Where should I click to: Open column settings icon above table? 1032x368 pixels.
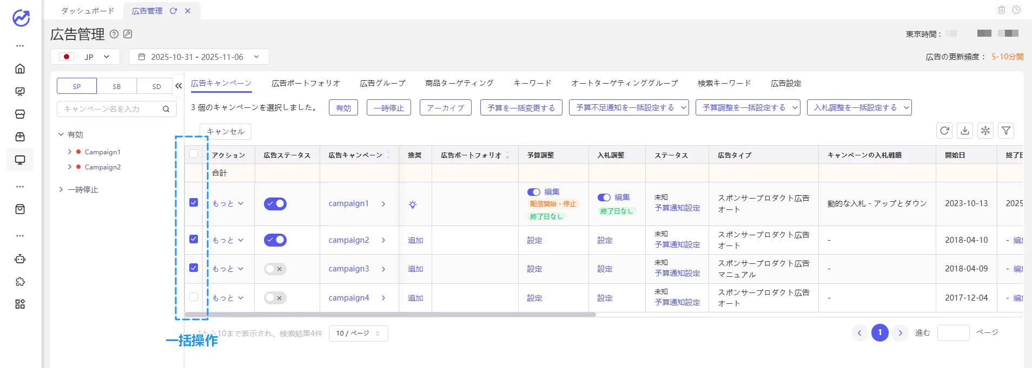[985, 131]
